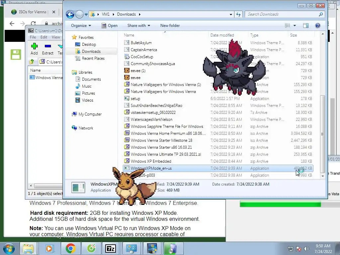
Task: Click Extract in 7-Zip toolbar
Action: click(47, 49)
